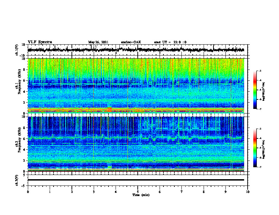Click the time axis tick label "2"
This screenshot has width=279, height=215.
(72, 192)
